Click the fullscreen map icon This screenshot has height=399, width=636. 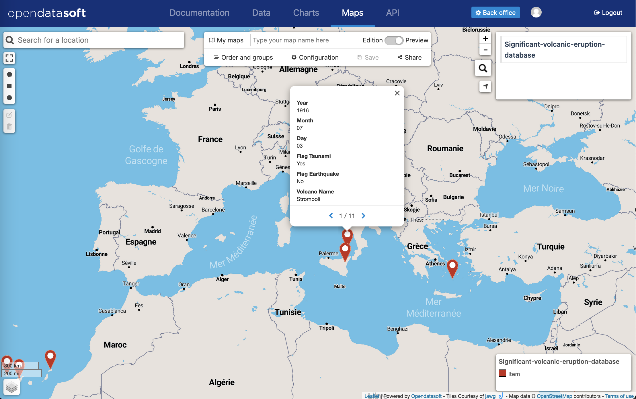click(x=9, y=58)
